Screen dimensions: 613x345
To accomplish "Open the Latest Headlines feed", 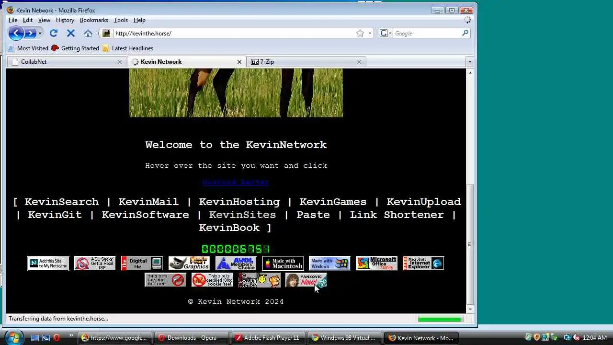I will click(128, 48).
